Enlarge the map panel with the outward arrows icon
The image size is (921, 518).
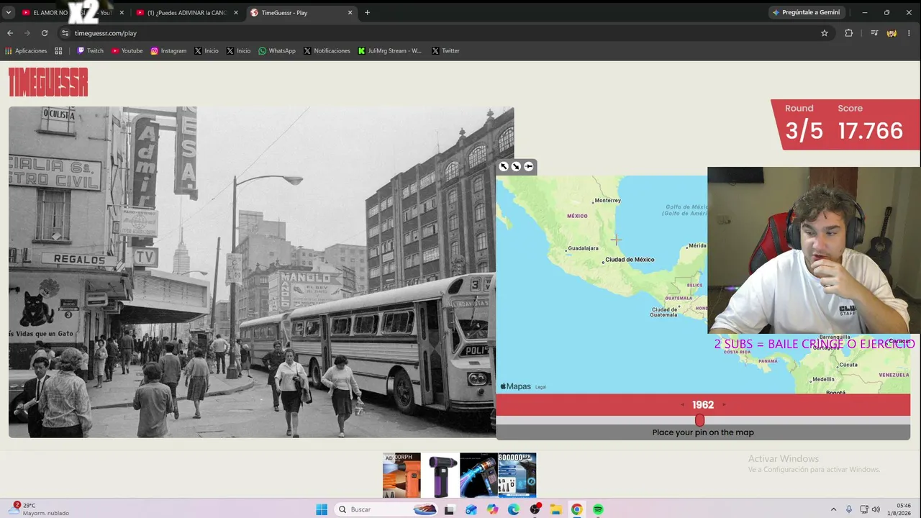pos(504,167)
